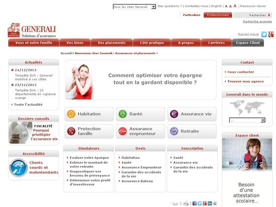Switch to the Professionnels tab
This screenshot has width=276, height=207.
[218, 15]
